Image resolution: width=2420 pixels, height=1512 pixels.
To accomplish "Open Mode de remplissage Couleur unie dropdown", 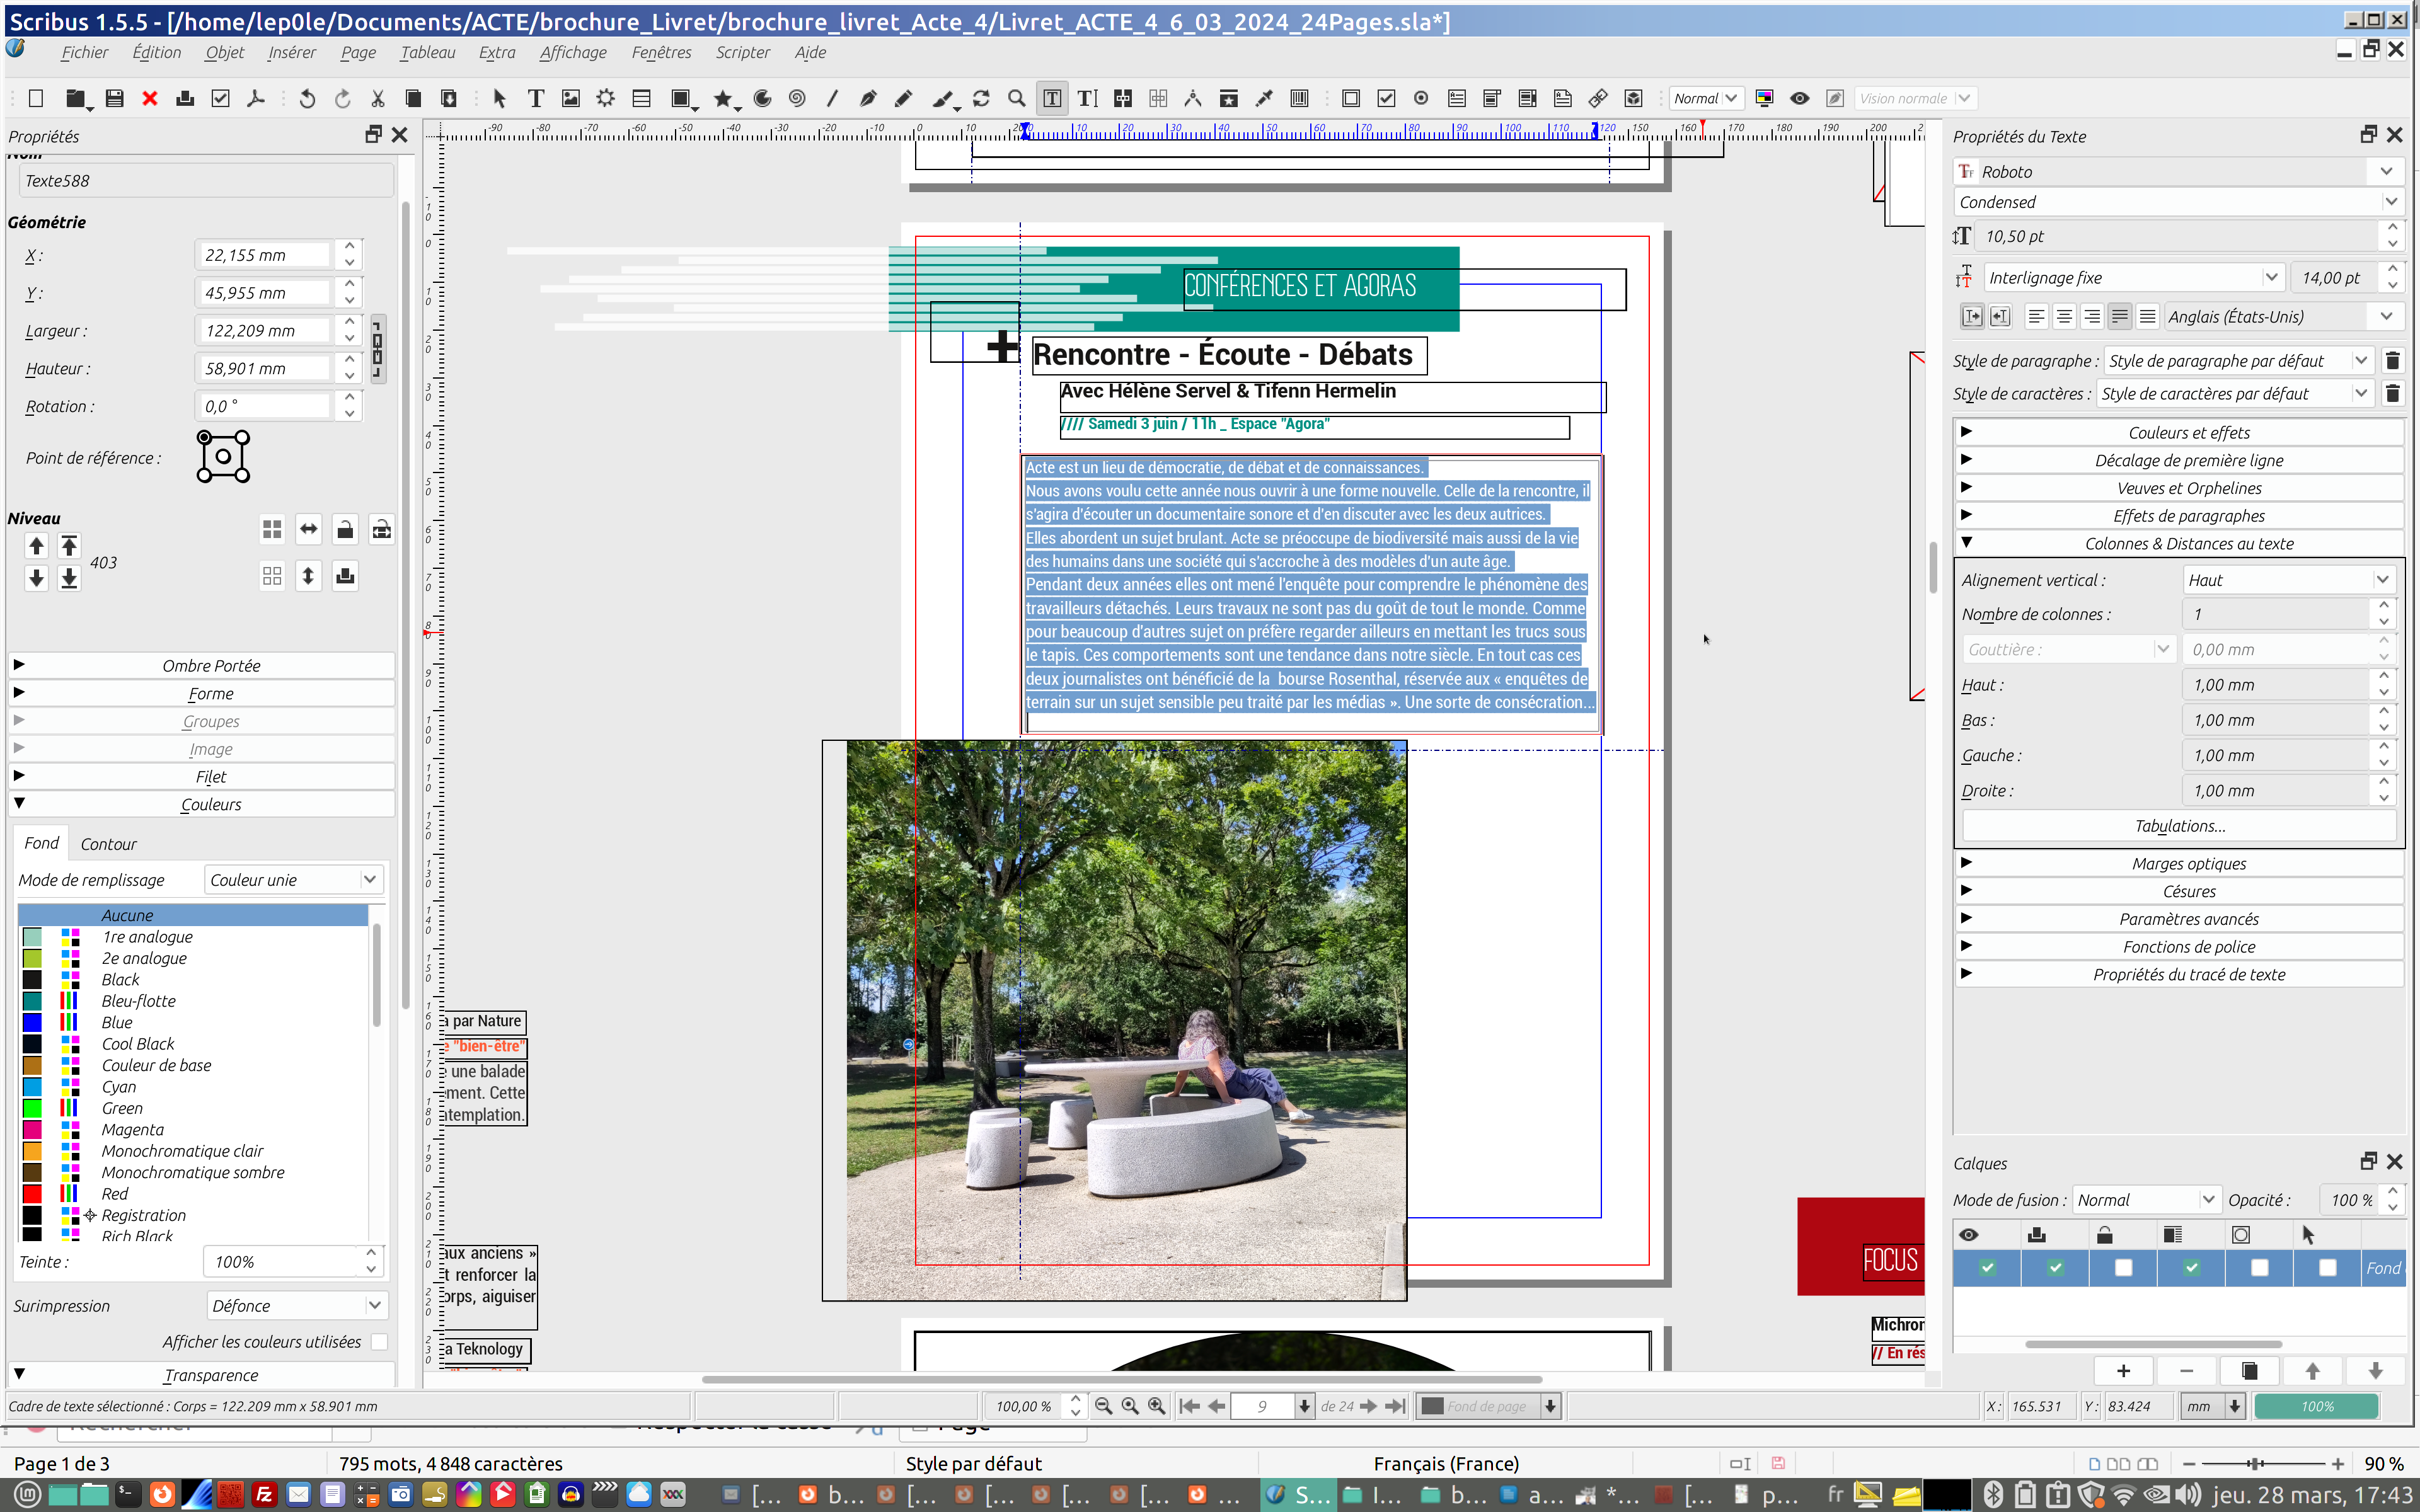I will (x=293, y=880).
